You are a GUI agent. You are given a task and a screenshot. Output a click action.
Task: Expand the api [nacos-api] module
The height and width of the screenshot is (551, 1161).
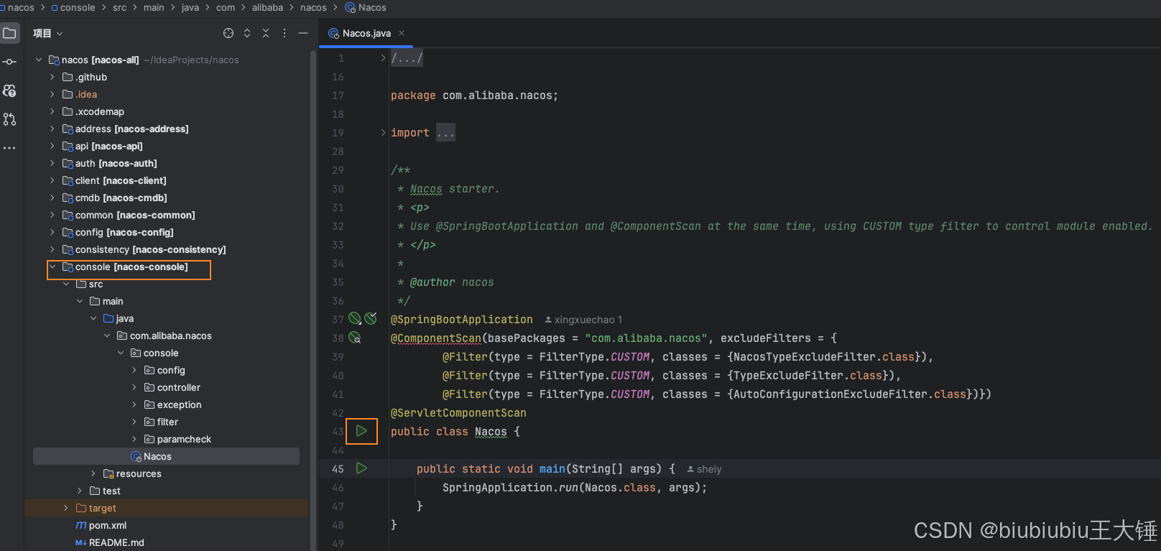(x=52, y=146)
